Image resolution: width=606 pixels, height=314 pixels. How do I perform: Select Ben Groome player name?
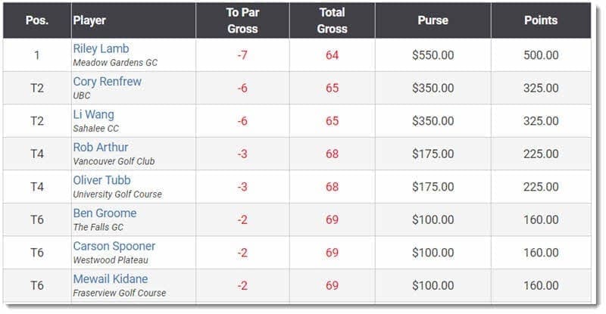point(105,213)
